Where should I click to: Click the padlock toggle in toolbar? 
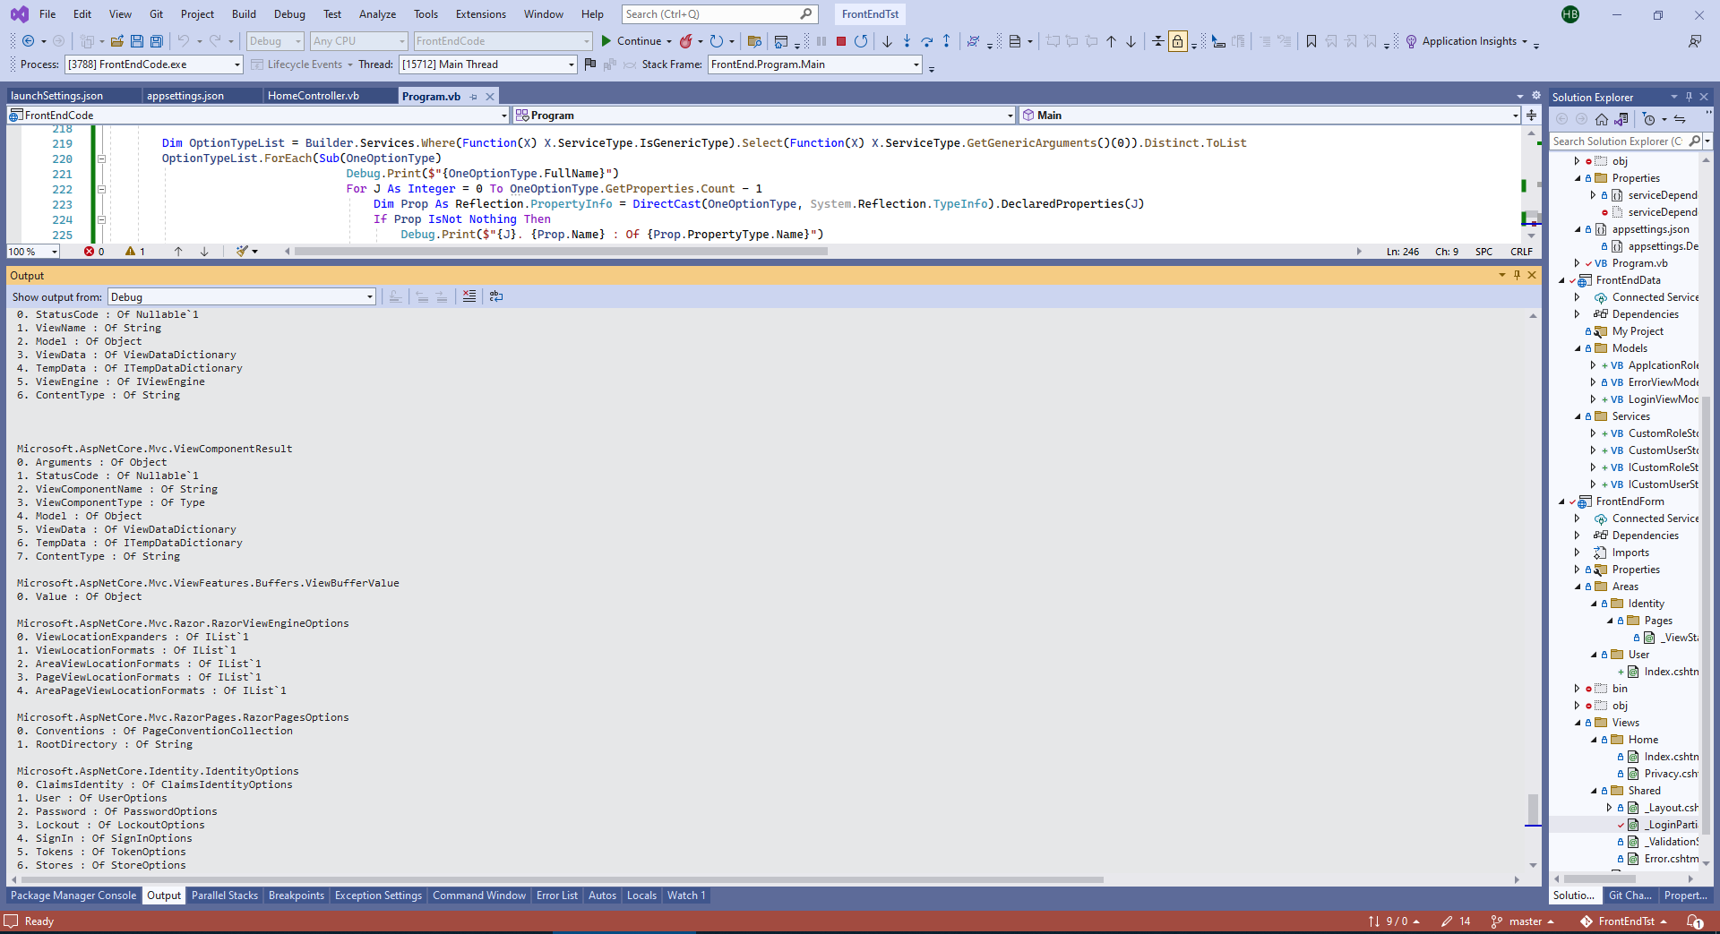point(1178,41)
